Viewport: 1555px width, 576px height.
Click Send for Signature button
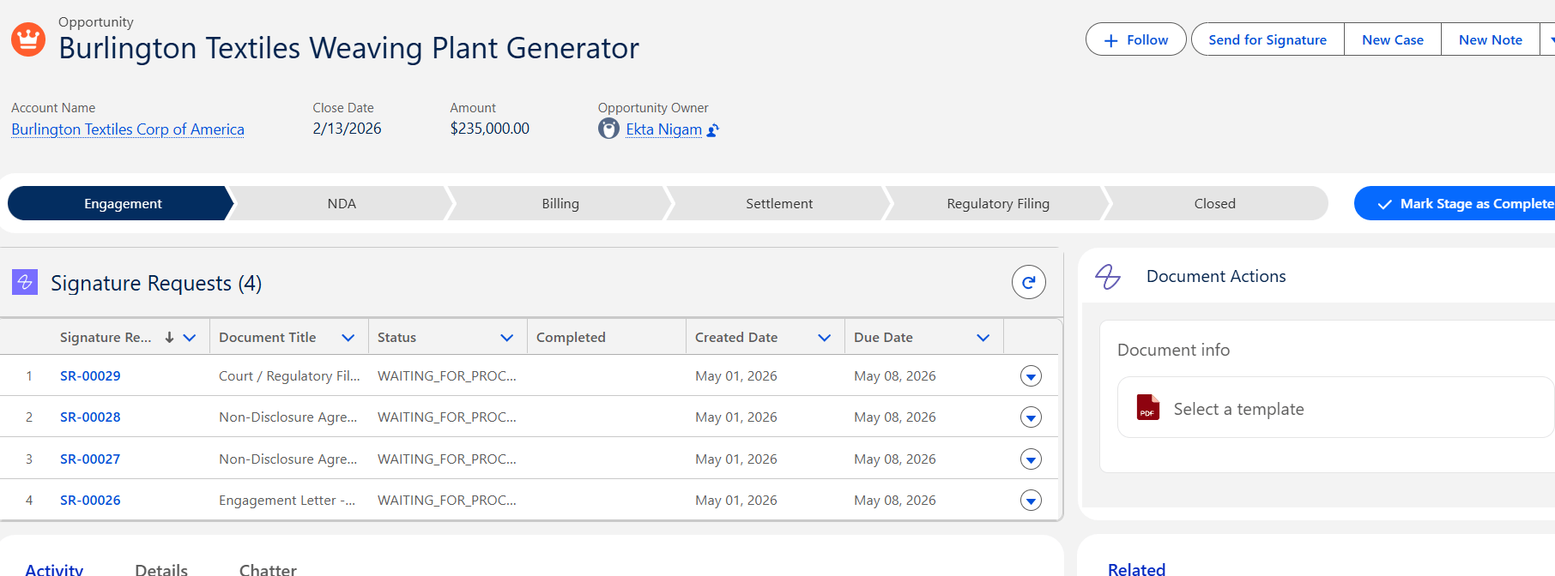pos(1268,39)
